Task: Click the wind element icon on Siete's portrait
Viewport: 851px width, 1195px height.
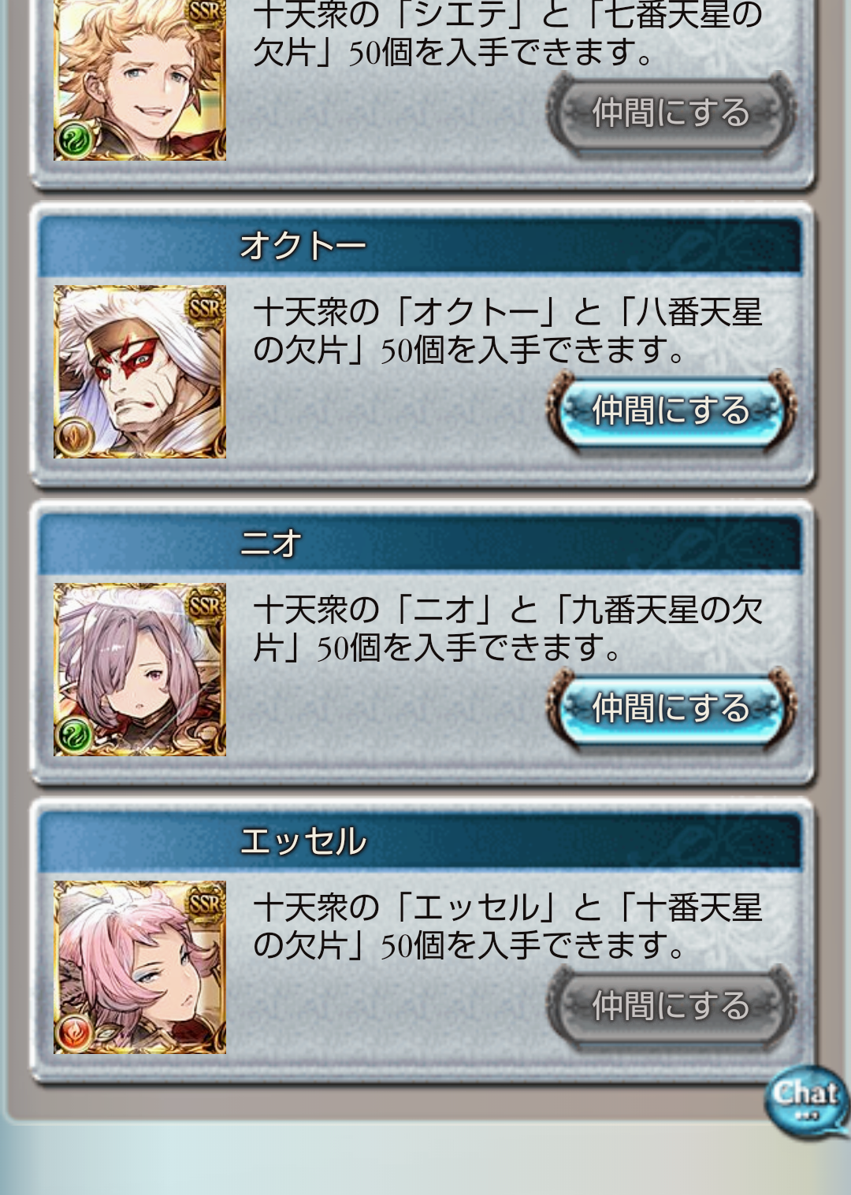Action: [75, 139]
